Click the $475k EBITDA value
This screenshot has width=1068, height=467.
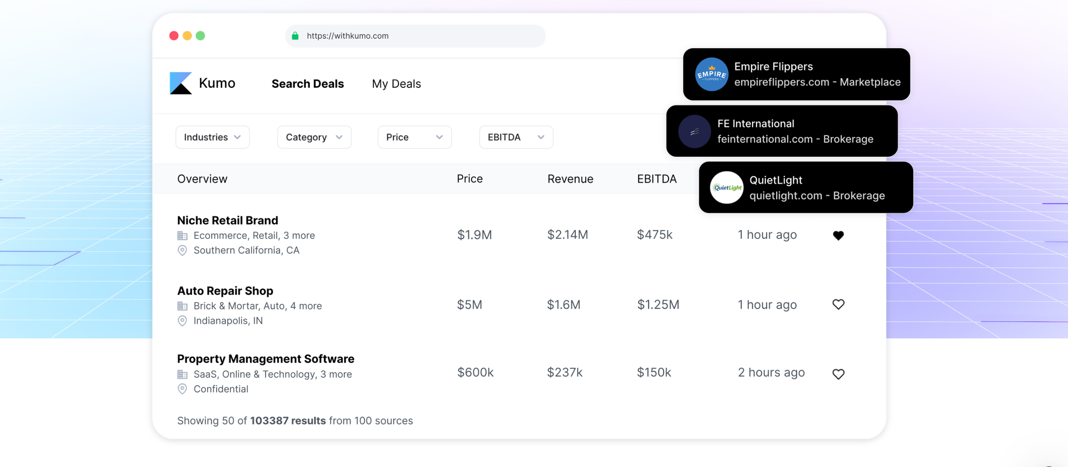[654, 235]
